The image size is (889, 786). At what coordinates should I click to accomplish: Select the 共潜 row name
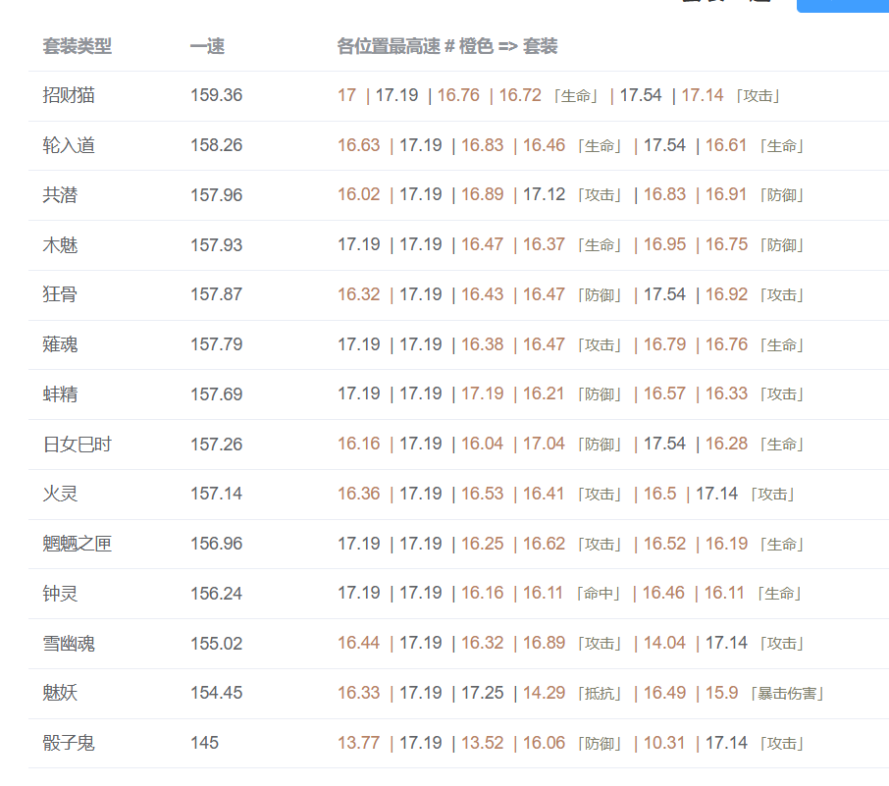tap(60, 195)
